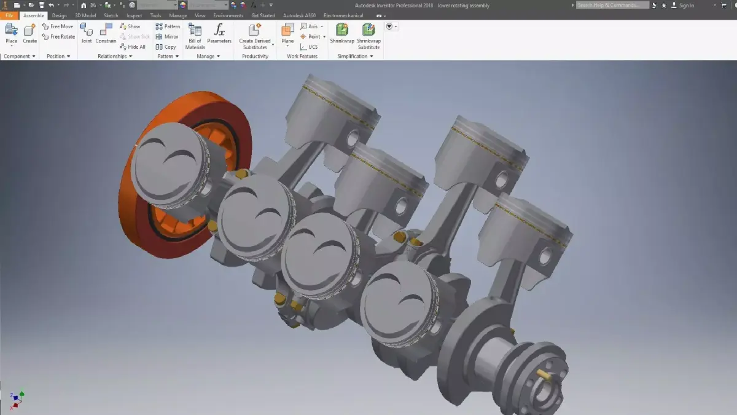Click the Open file icon
This screenshot has width=737, height=415.
(31, 5)
